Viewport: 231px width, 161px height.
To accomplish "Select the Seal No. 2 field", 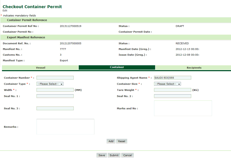I will tap(172, 96).
